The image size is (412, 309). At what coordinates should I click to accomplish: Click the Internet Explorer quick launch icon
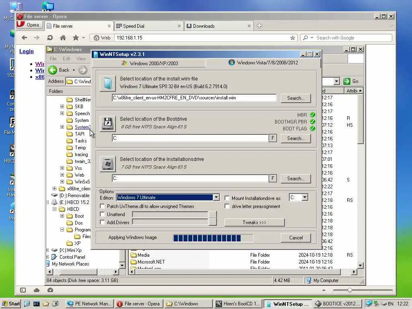click(27, 304)
